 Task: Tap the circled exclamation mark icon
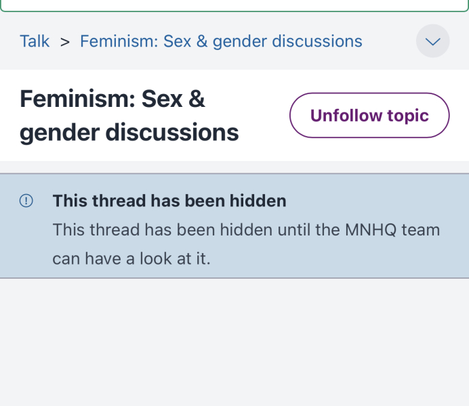(26, 201)
